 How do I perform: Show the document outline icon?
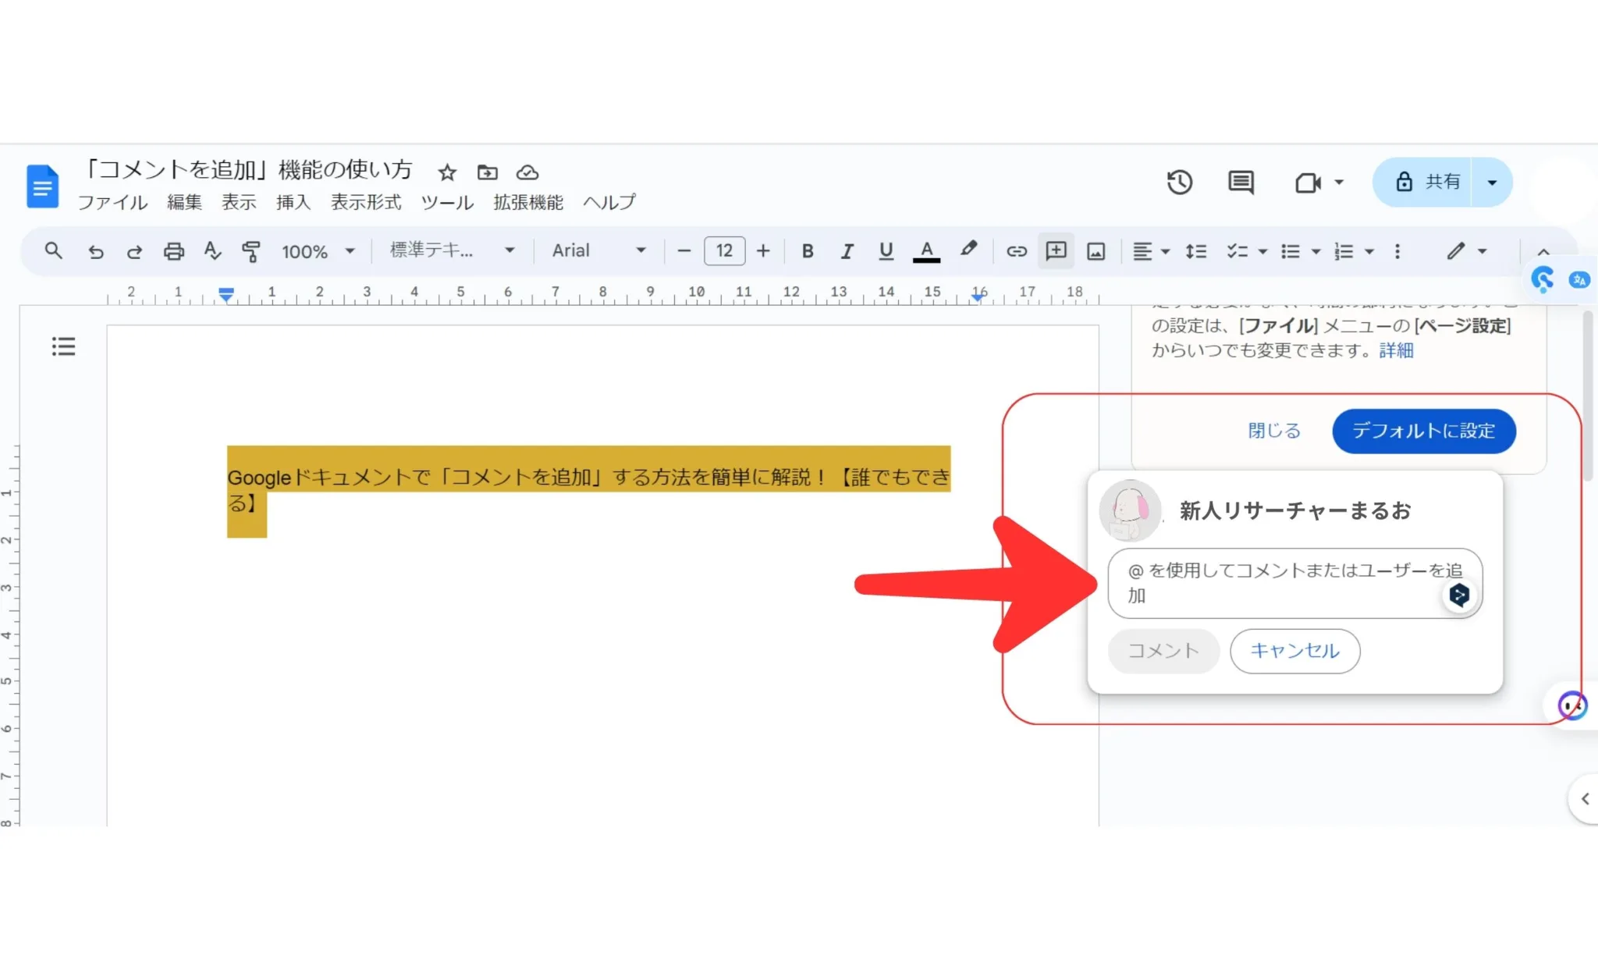click(x=63, y=346)
